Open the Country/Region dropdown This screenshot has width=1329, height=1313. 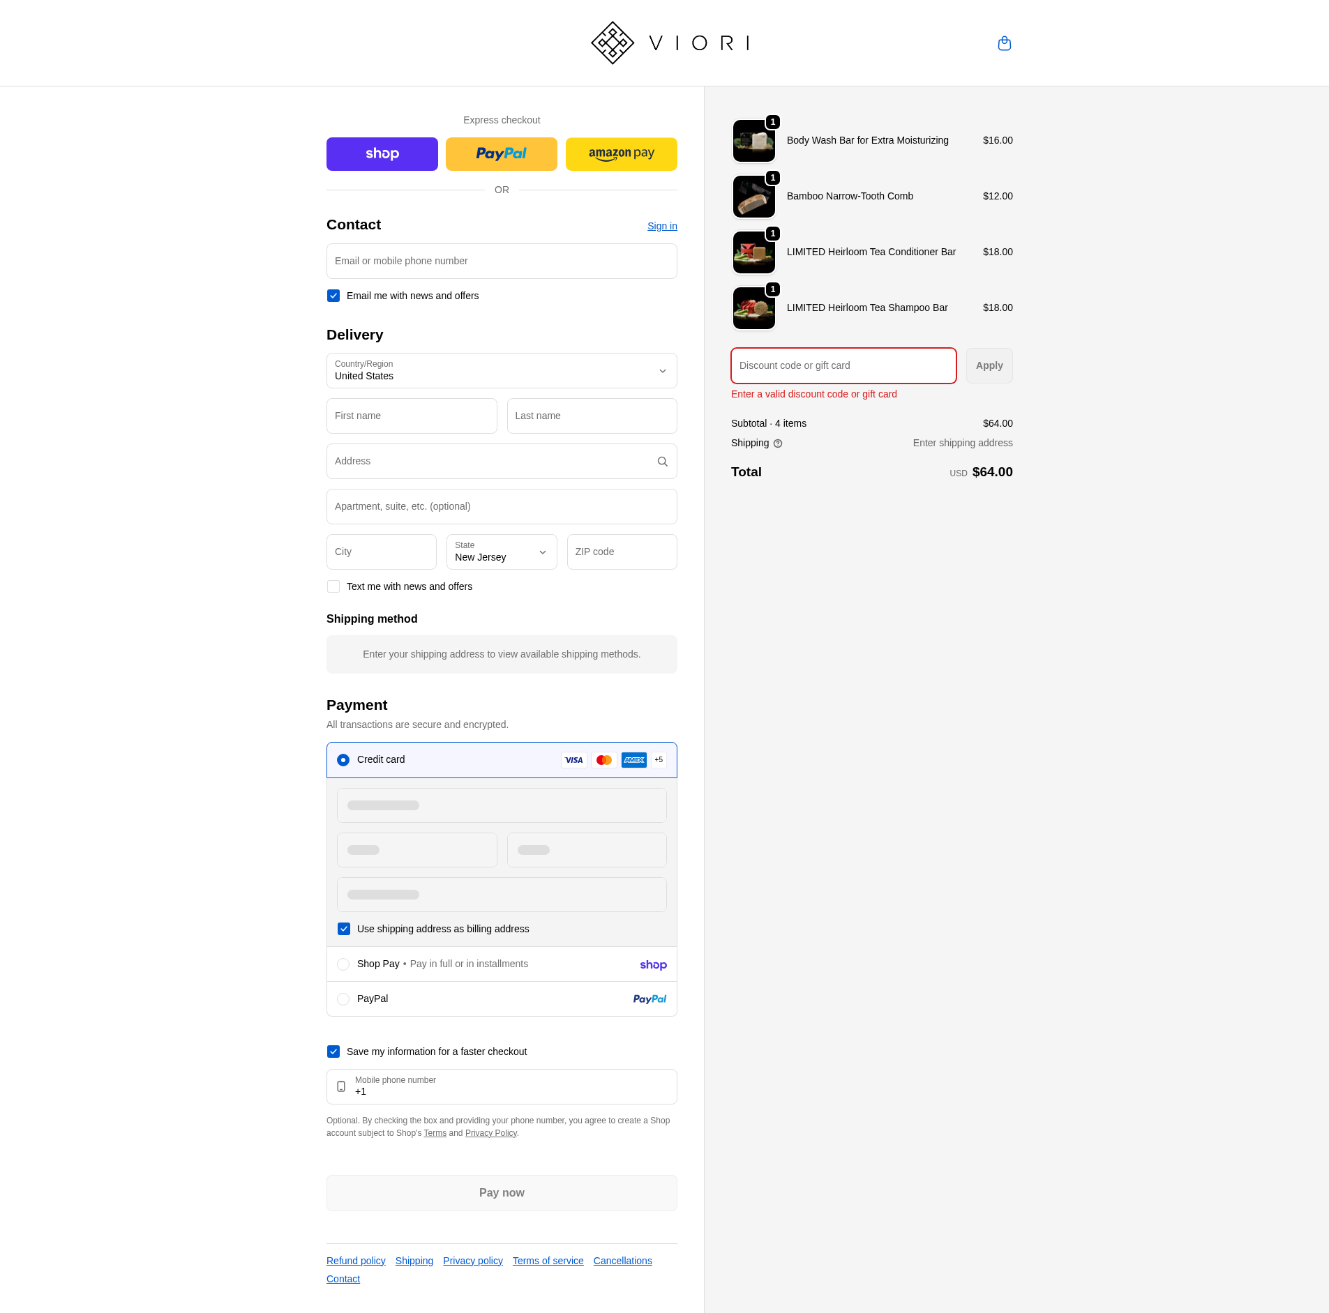501,371
